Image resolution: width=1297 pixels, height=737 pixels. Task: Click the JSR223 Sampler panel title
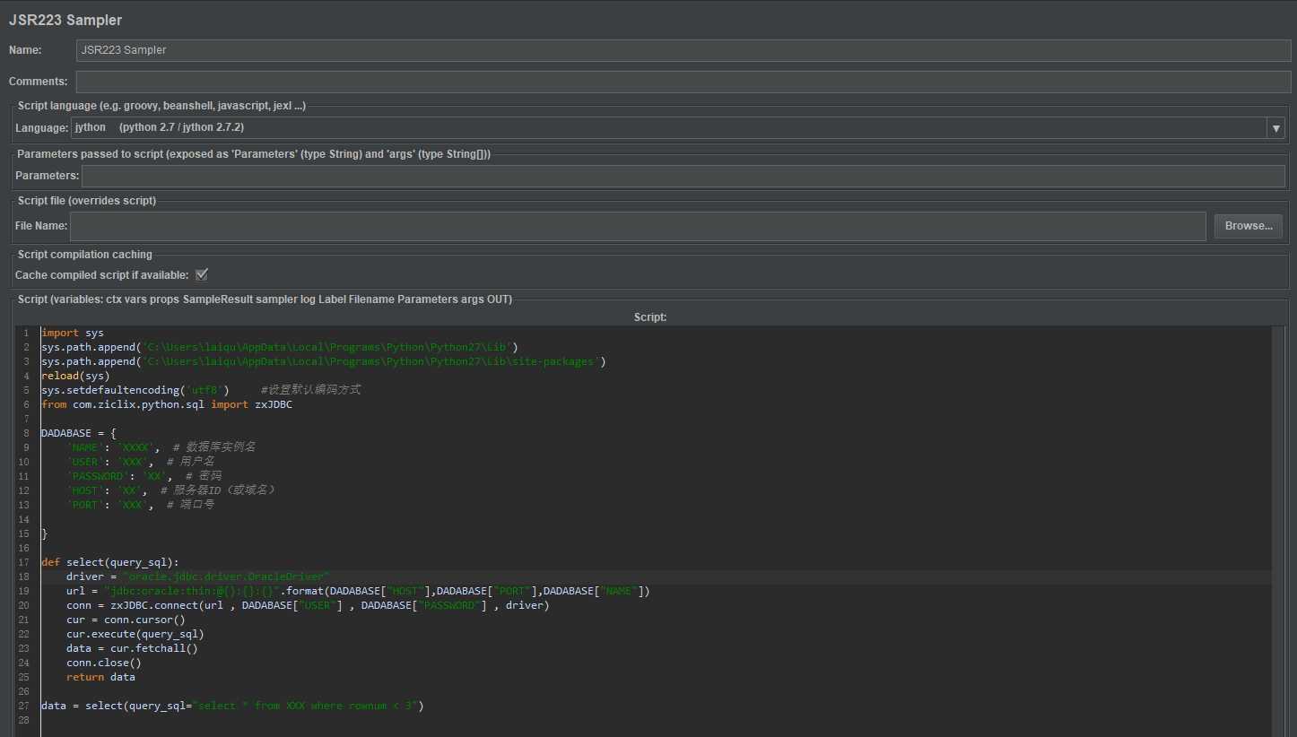click(65, 20)
